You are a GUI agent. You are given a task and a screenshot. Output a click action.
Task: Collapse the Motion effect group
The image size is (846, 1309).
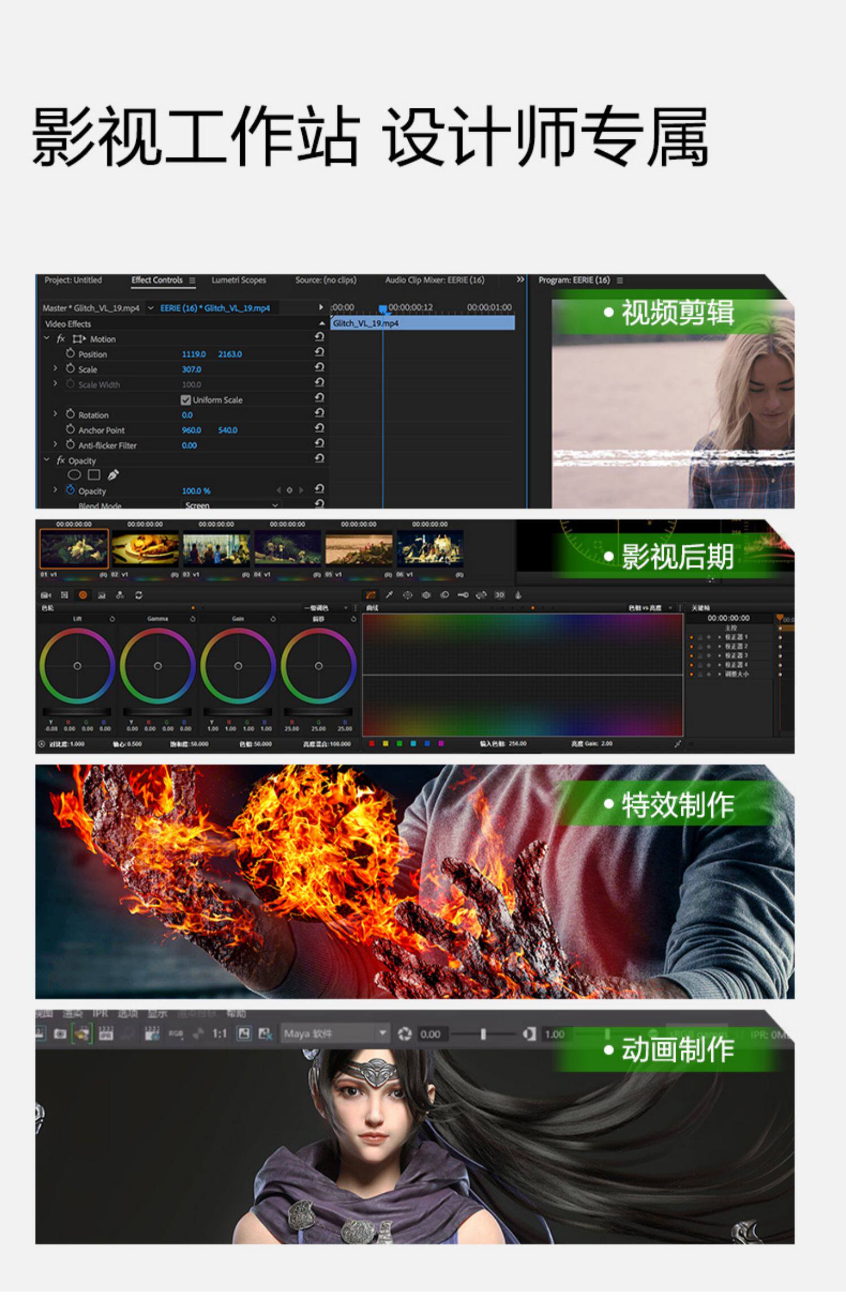pos(47,339)
